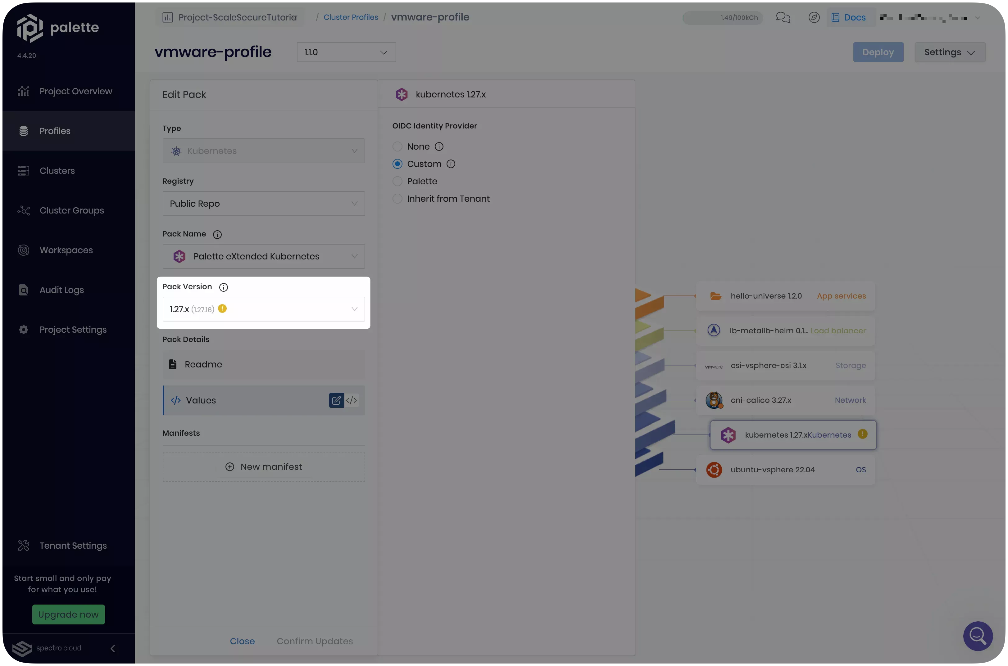
Task: Open the Profiles section in the sidebar
Action: coord(55,131)
